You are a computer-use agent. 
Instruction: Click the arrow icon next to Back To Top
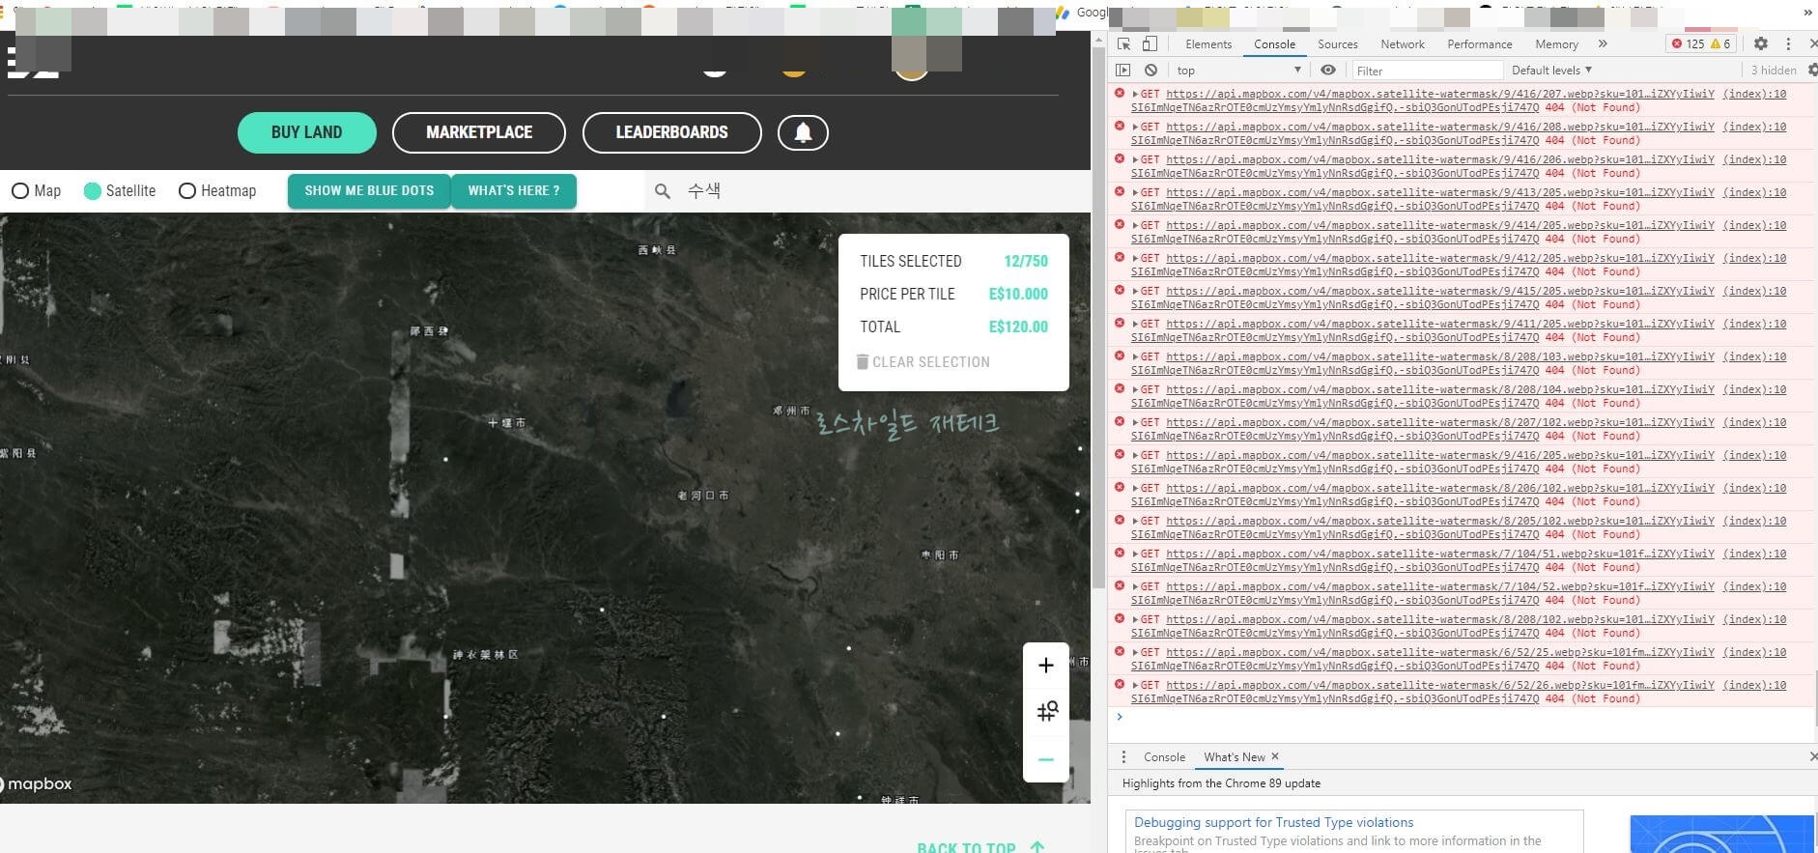1037,847
